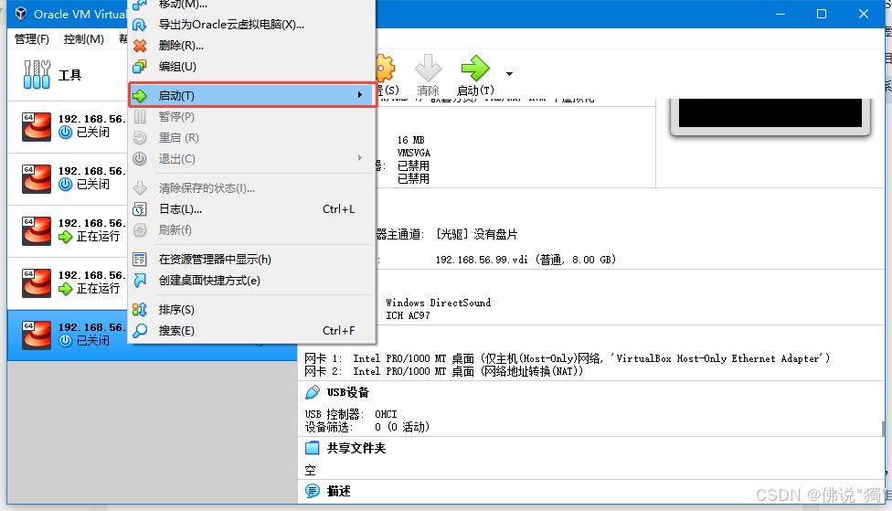The height and width of the screenshot is (511, 892).
Task: Click the 启动(T) toolbar green arrow button
Action: click(475, 75)
